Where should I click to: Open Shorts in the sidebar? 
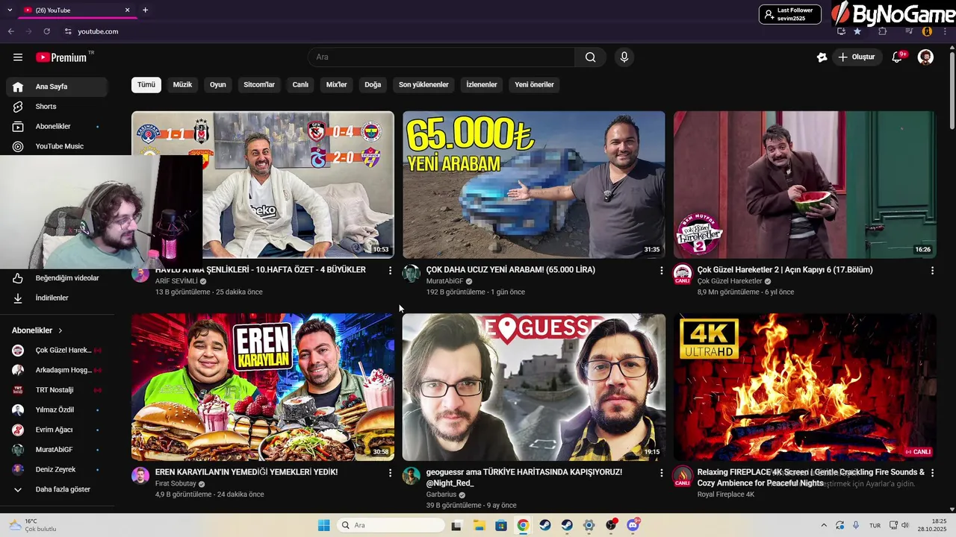(x=57, y=107)
